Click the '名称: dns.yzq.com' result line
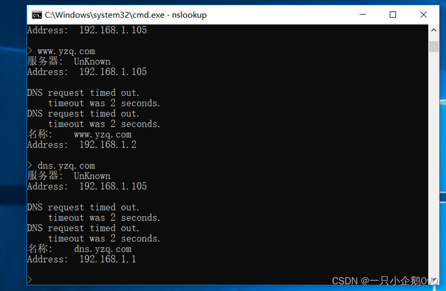 tap(79, 249)
